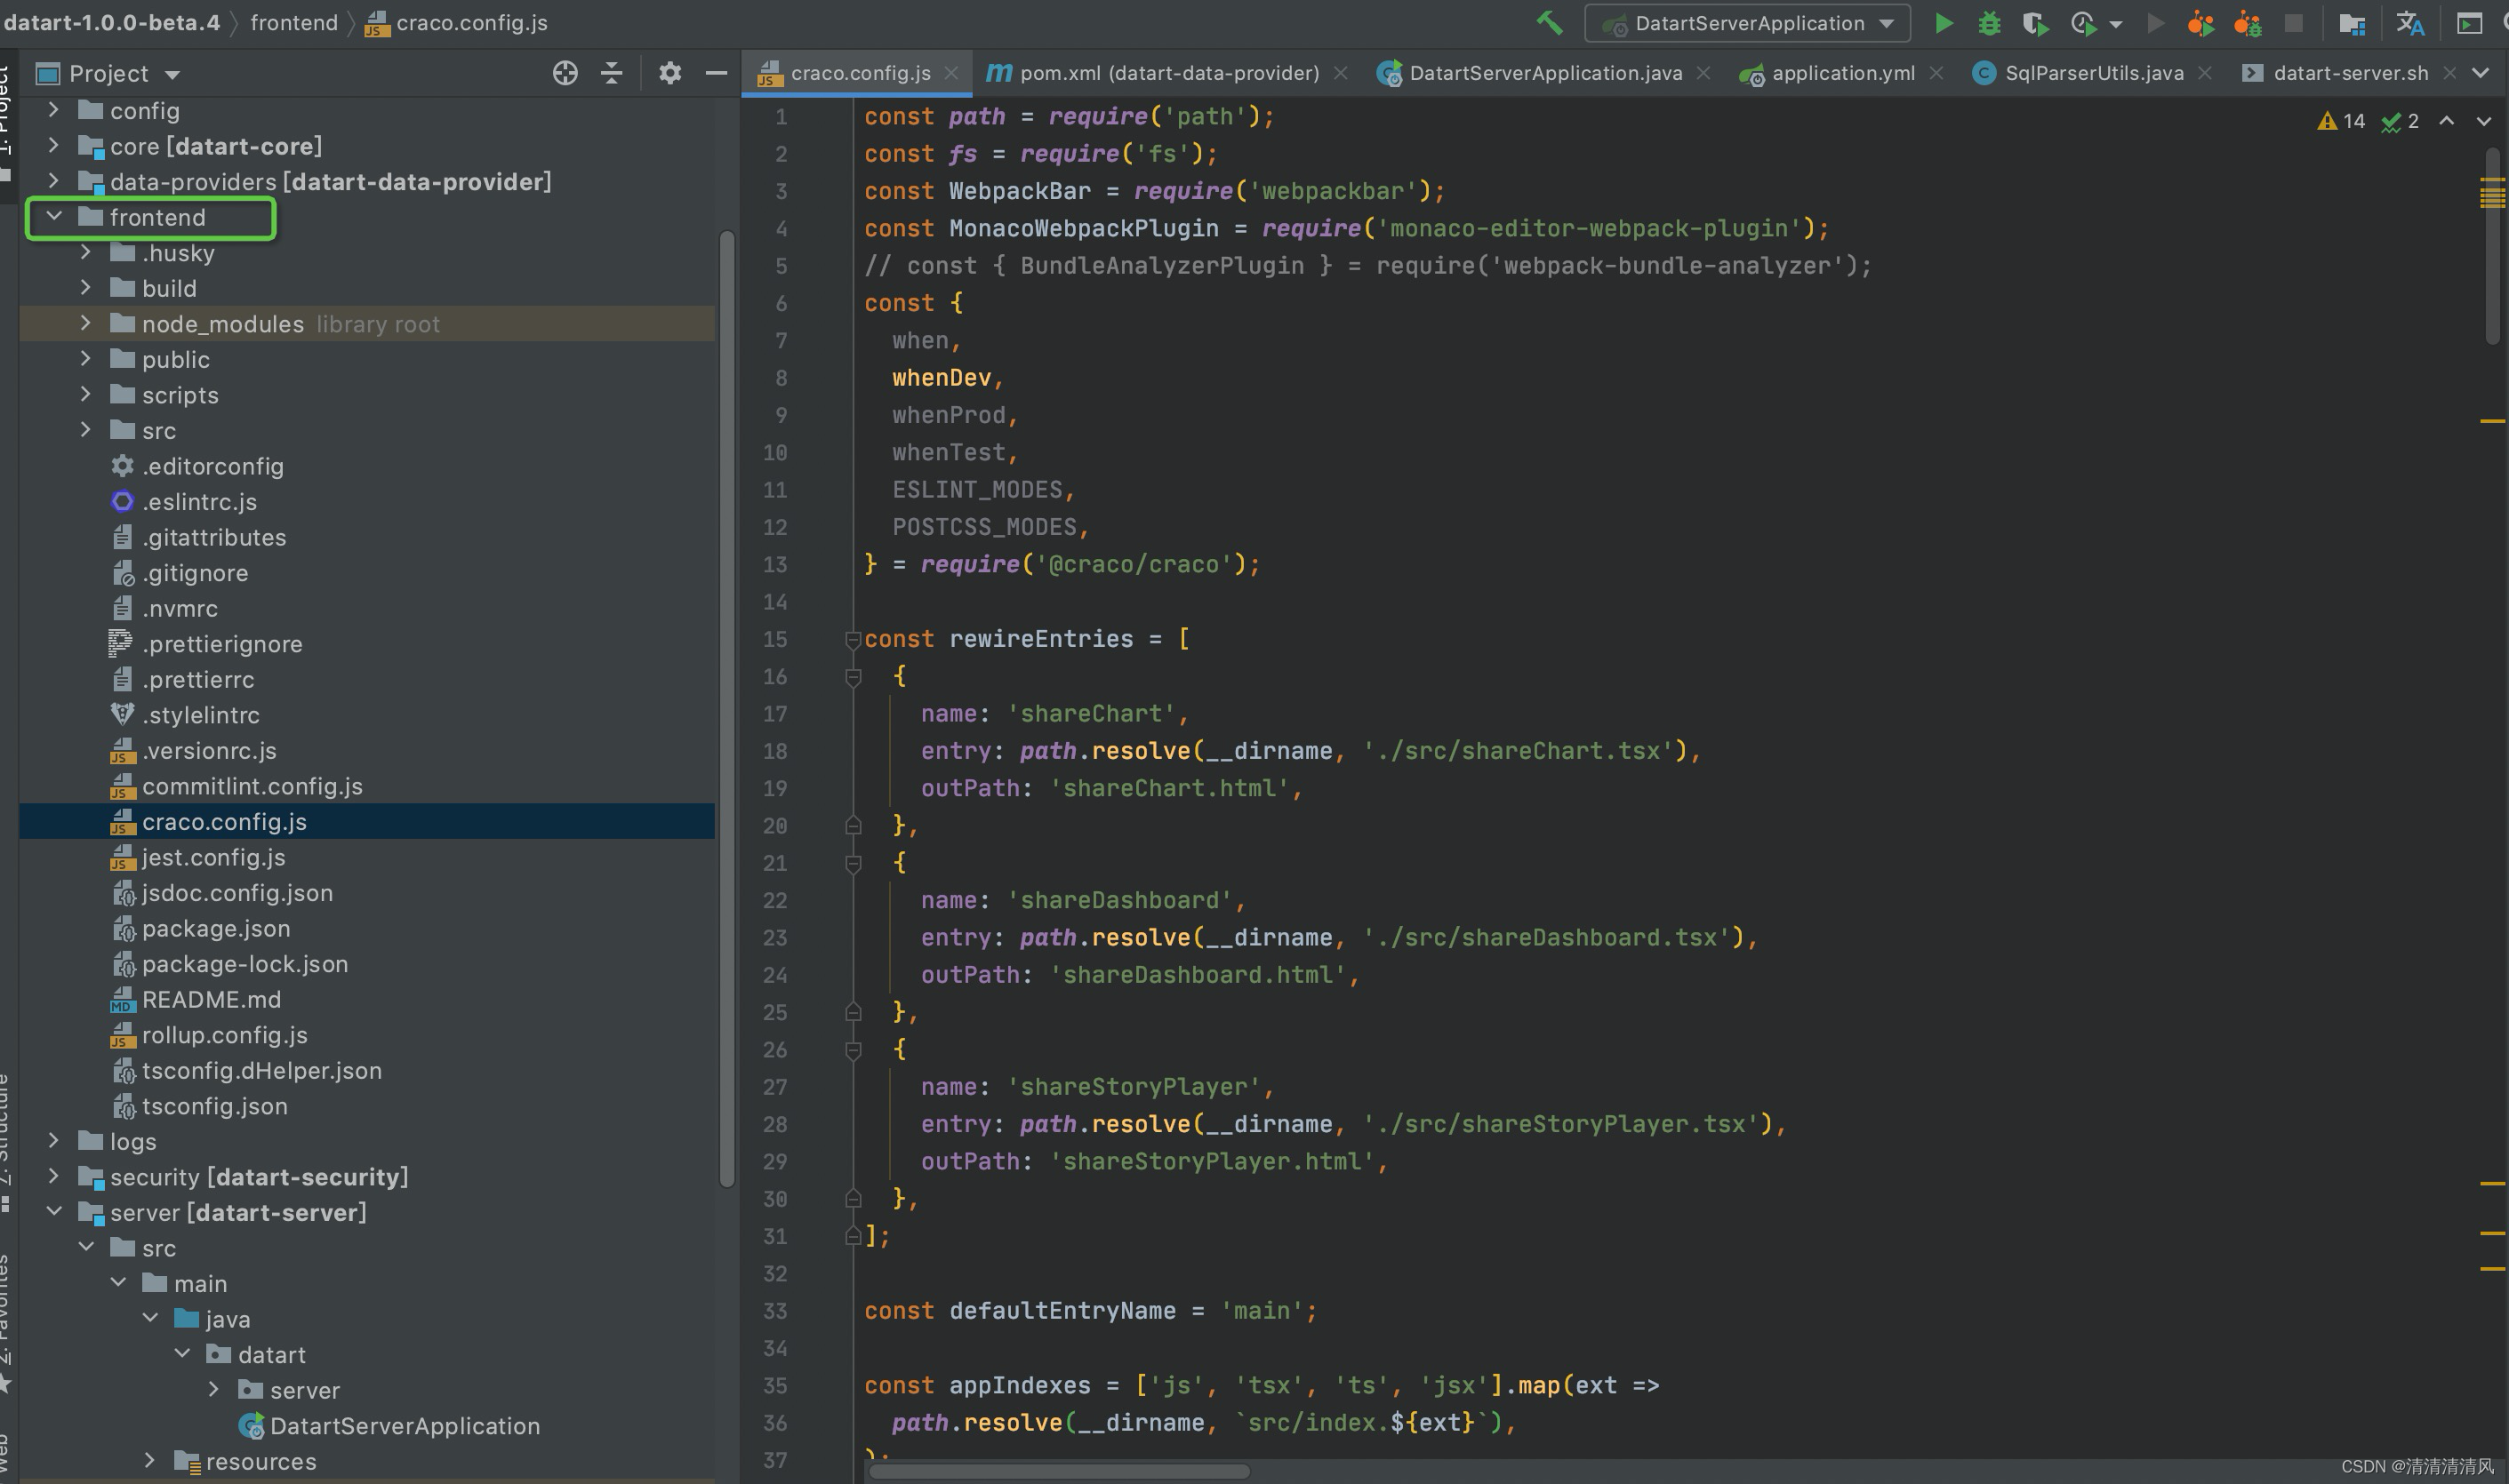Run with Coverage shield icon
The width and height of the screenshot is (2509, 1484).
click(2035, 23)
